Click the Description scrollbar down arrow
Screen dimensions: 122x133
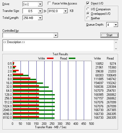(x=116, y=49)
